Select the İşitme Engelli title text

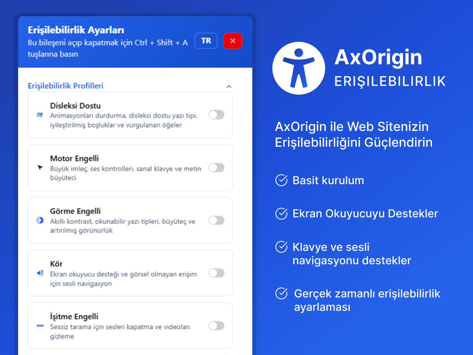pyautogui.click(x=74, y=316)
